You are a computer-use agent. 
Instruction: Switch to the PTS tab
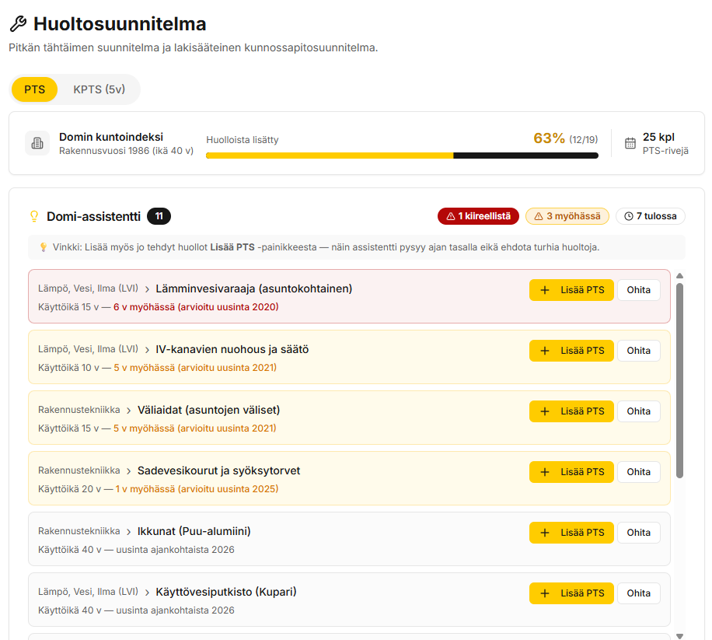point(34,89)
